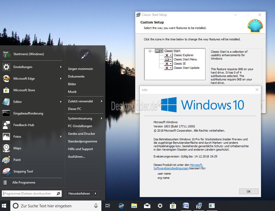Open the Mail app on the taskbar
The image size is (275, 211).
pyautogui.click(x=147, y=206)
